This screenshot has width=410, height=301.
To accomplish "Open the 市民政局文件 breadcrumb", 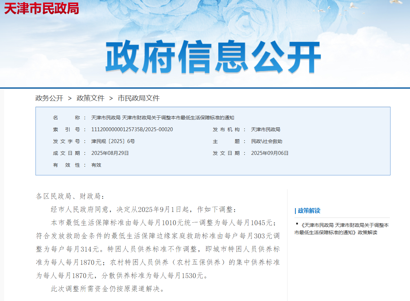I will tap(139, 98).
